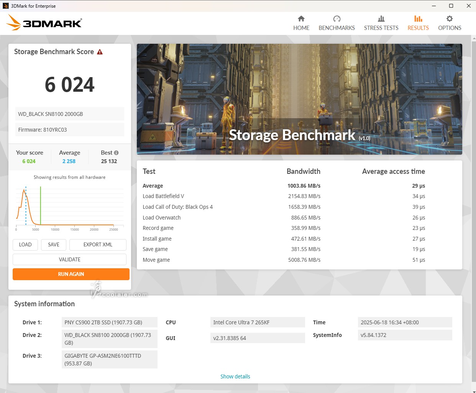Click the Drive 2 WD_BLACK SN8100 field
This screenshot has height=393, width=476.
point(110,339)
